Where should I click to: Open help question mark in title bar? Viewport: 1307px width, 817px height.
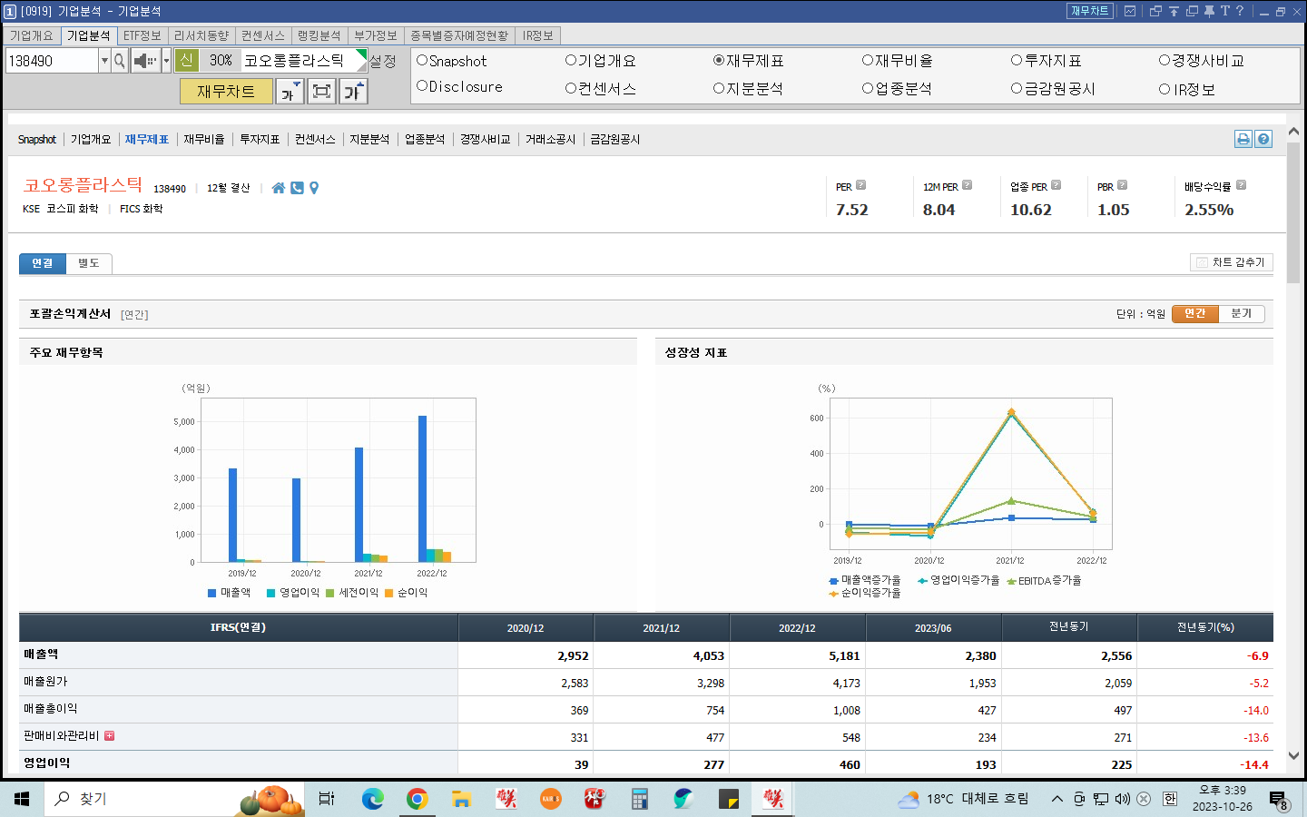click(1240, 11)
